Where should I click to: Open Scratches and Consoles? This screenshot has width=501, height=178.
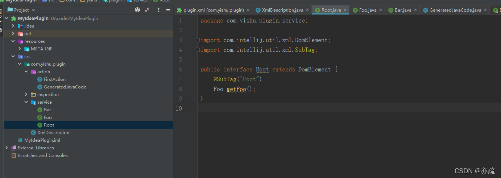tap(43, 156)
